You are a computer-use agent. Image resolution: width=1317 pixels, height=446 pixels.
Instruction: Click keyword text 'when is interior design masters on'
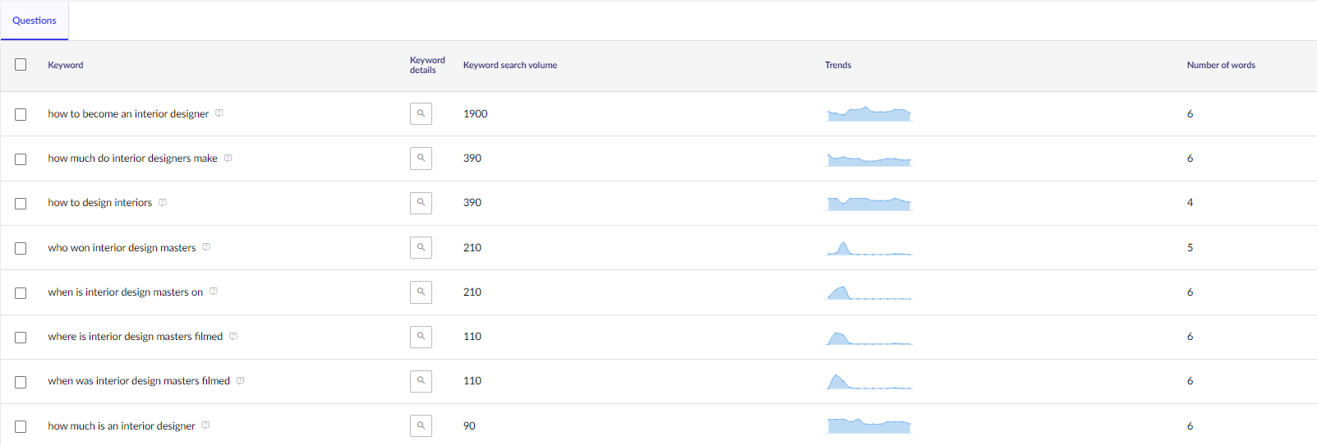[x=126, y=292]
